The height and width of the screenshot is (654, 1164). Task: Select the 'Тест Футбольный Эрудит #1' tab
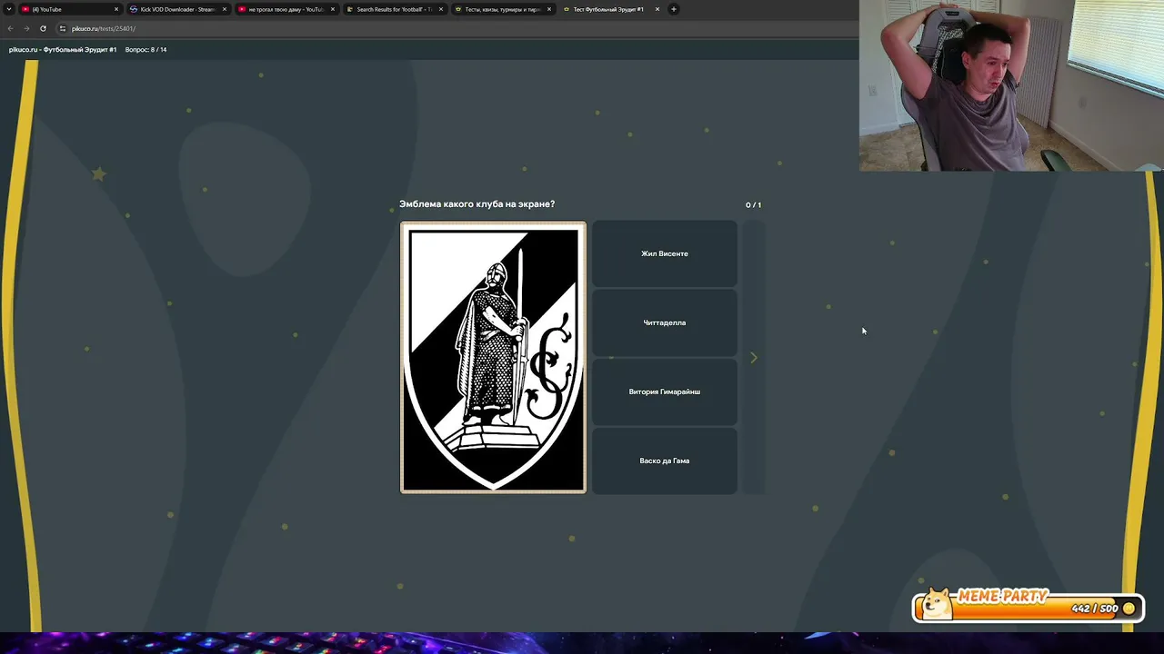(610, 9)
